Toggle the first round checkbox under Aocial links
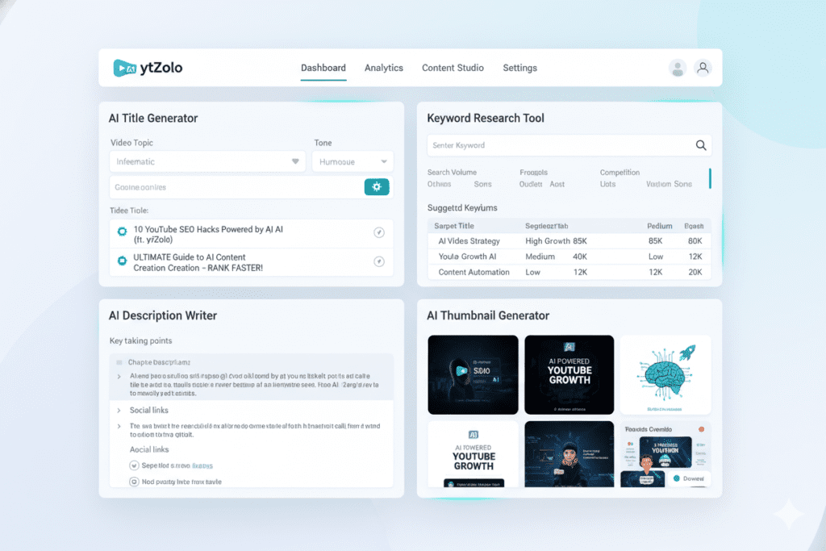 click(135, 465)
